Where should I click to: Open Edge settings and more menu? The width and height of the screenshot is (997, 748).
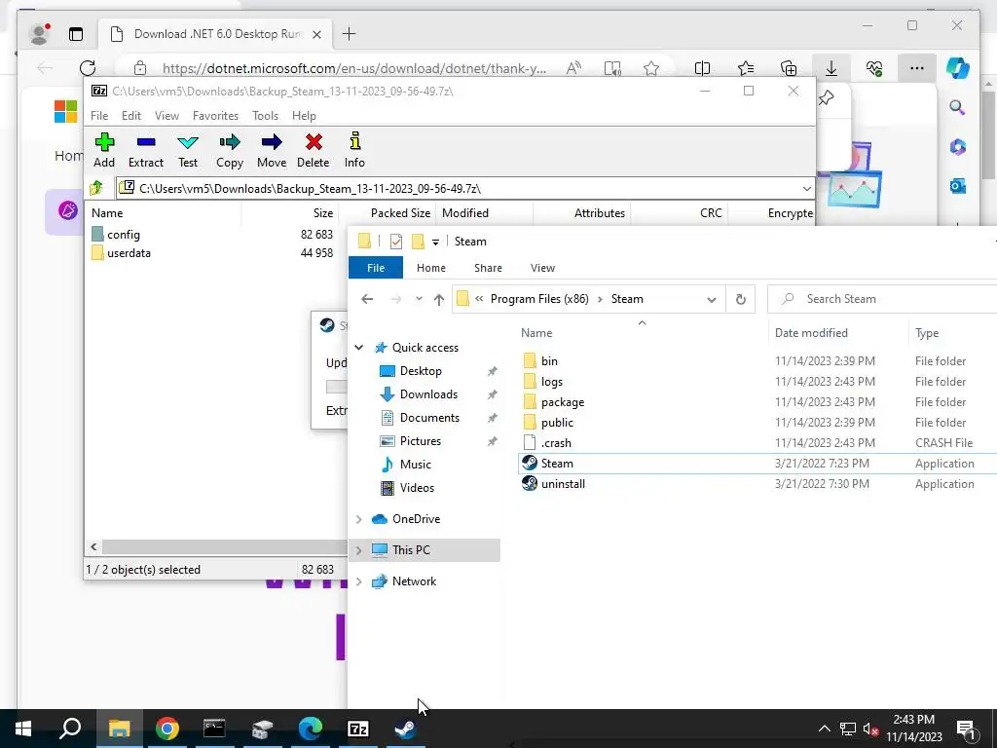coord(916,68)
